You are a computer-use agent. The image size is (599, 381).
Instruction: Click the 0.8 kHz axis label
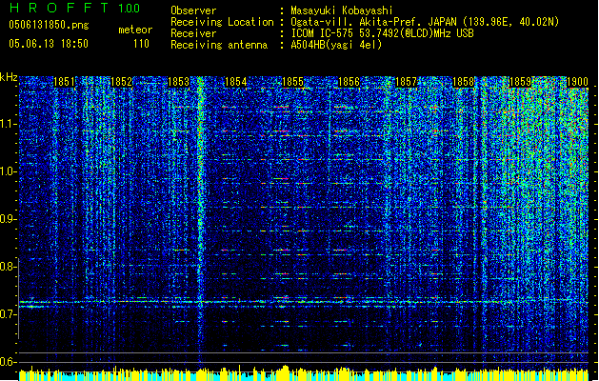click(8, 267)
